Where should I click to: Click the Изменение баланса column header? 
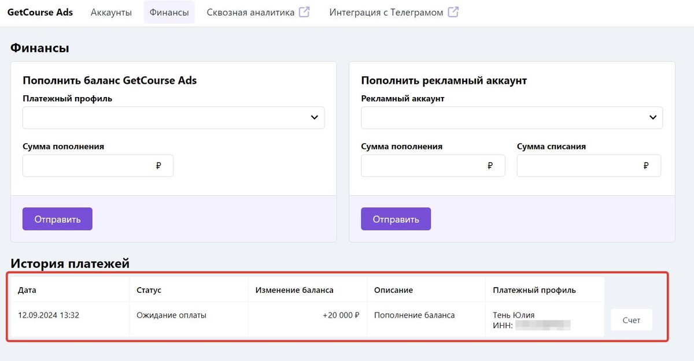(x=308, y=289)
